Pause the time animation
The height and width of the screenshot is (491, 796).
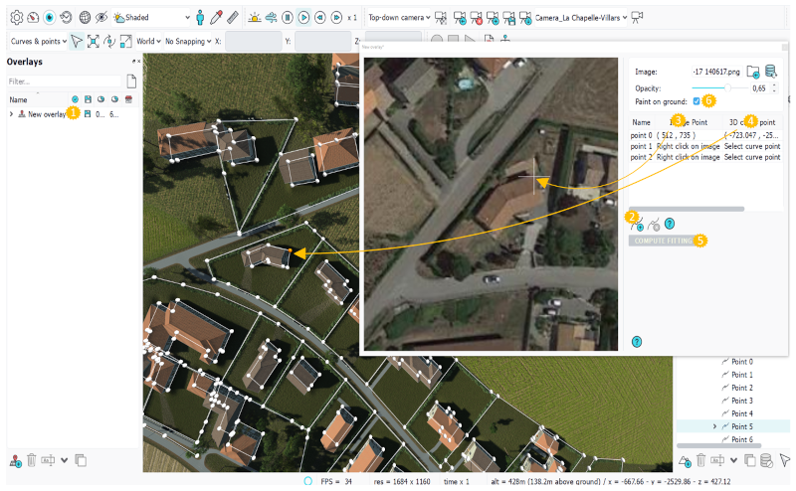pos(287,18)
